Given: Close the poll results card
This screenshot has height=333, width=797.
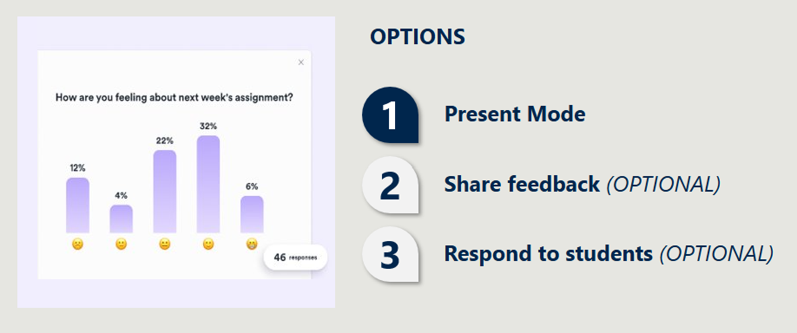Looking at the screenshot, I should click(301, 62).
